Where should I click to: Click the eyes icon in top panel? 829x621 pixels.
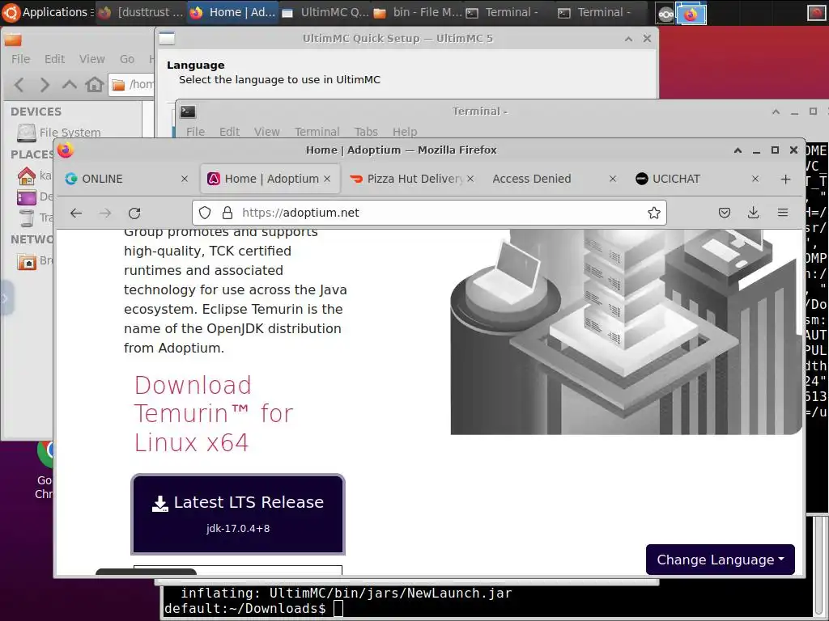tap(665, 15)
